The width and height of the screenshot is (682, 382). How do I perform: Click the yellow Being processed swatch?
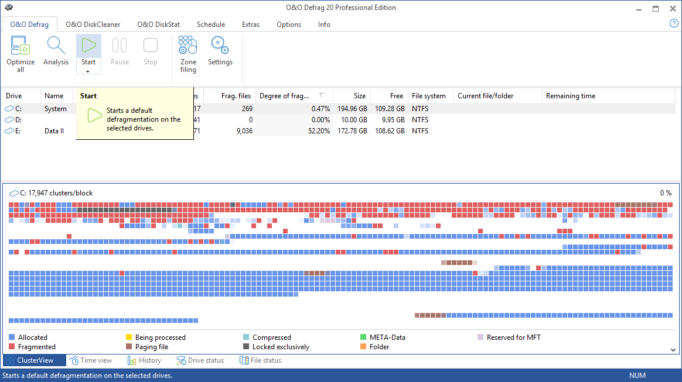pyautogui.click(x=129, y=337)
